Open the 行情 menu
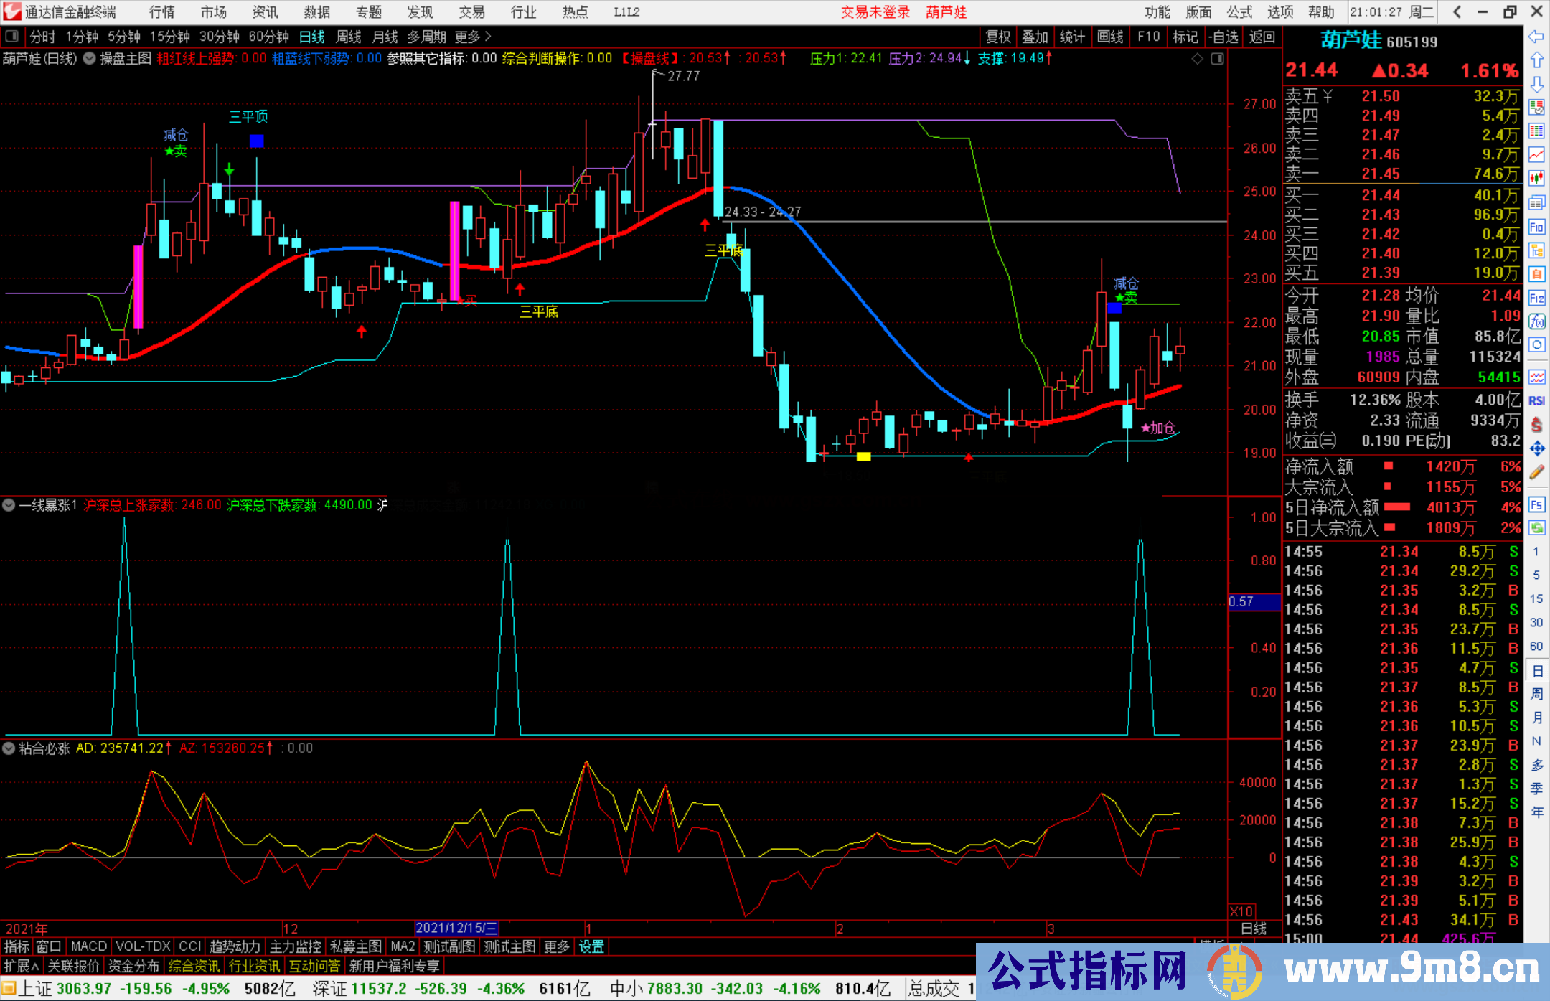This screenshot has width=1550, height=1001. pos(161,12)
